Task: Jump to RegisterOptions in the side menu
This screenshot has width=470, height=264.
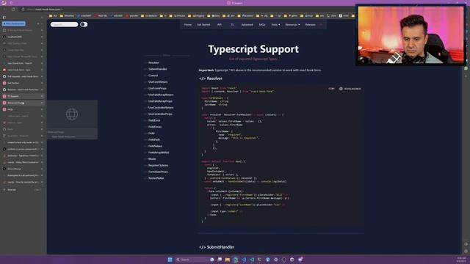Action: 159,165
